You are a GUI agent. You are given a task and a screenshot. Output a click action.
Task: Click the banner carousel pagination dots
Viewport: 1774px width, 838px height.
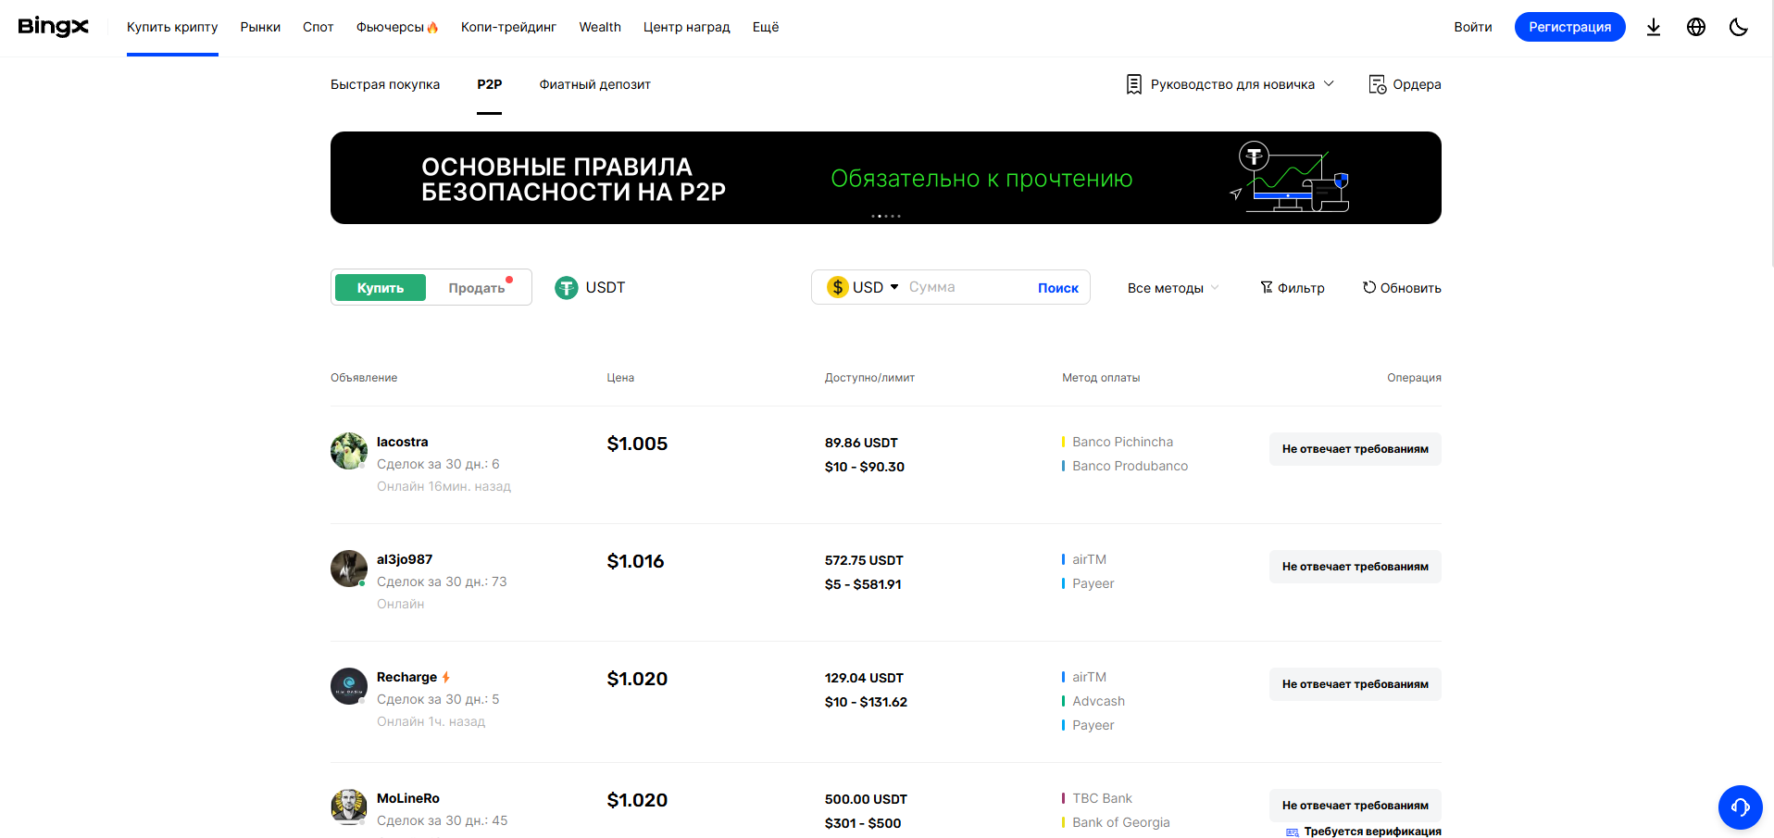886,216
